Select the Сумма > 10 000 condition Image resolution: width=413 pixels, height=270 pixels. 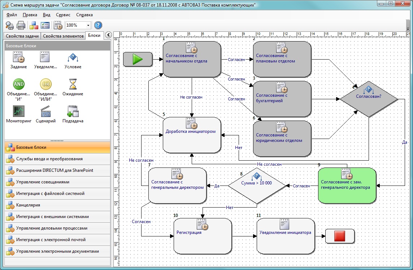click(x=257, y=186)
